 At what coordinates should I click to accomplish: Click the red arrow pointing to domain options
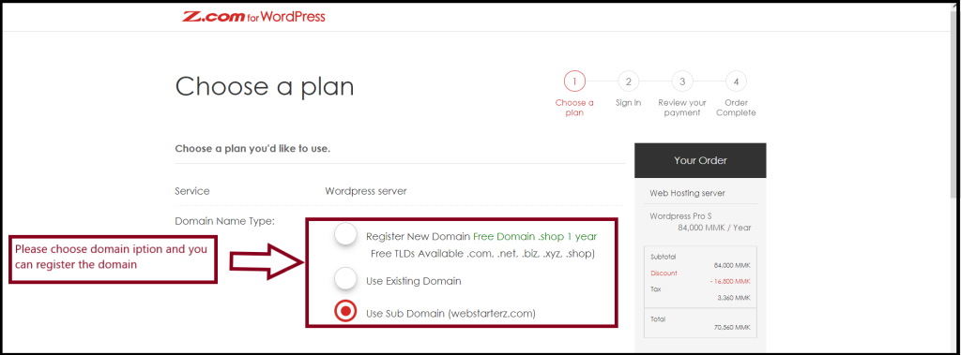pyautogui.click(x=267, y=262)
